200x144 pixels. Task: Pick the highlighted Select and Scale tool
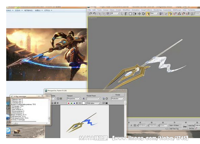[148, 14]
